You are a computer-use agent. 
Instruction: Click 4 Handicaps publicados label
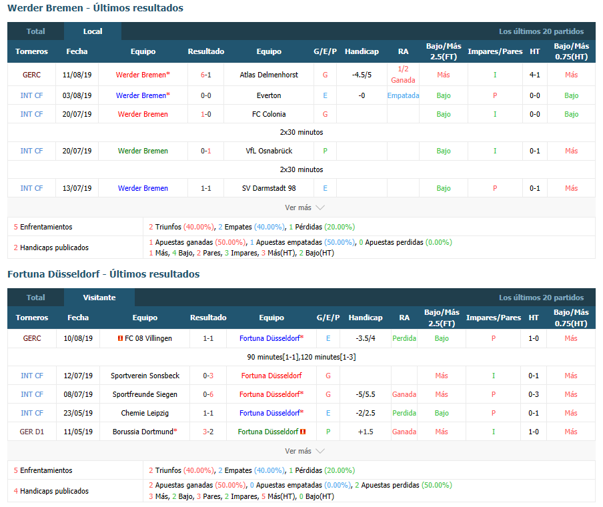click(51, 491)
